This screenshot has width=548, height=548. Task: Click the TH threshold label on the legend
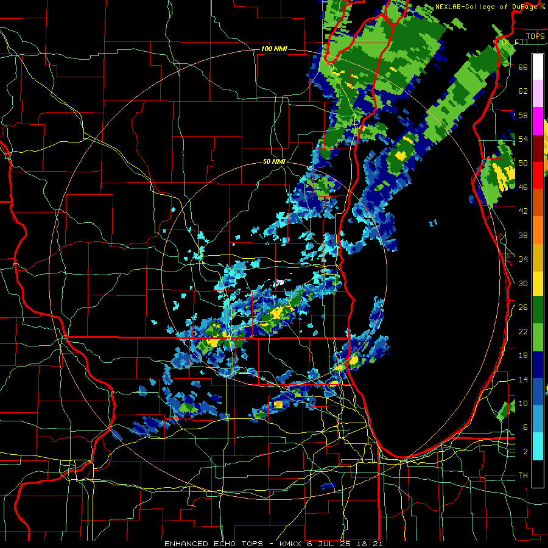click(x=523, y=475)
